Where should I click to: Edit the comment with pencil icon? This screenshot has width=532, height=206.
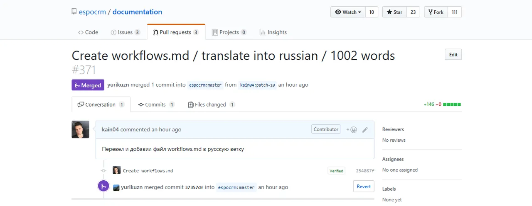click(365, 130)
